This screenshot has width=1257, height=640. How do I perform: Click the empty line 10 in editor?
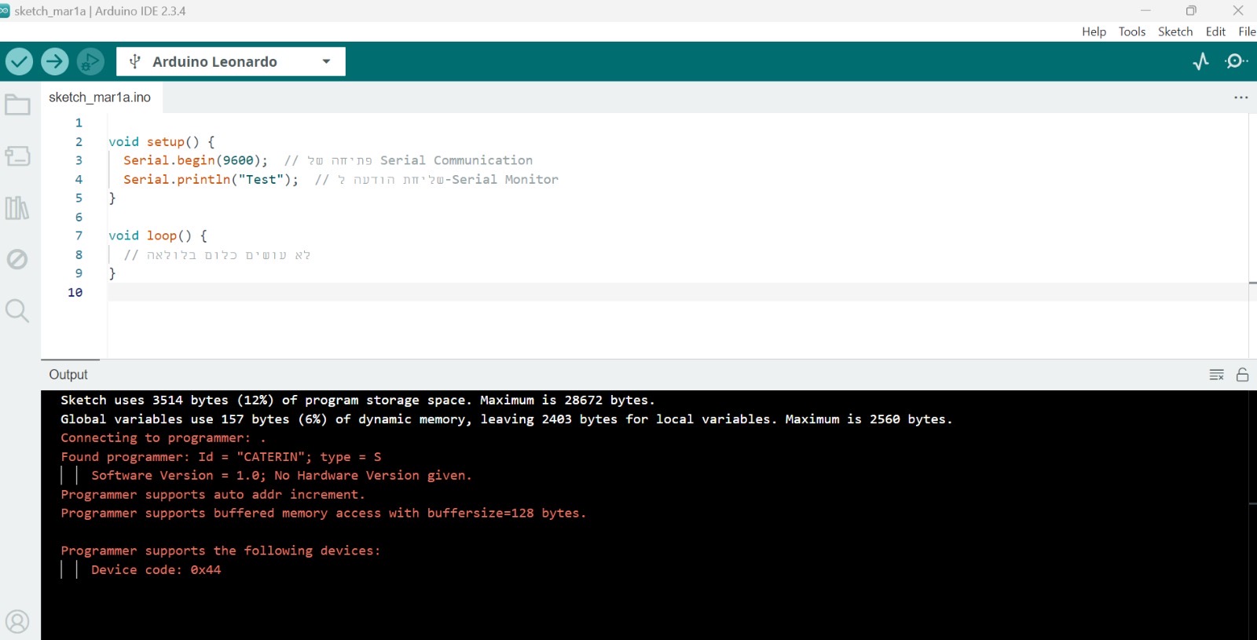tap(677, 292)
